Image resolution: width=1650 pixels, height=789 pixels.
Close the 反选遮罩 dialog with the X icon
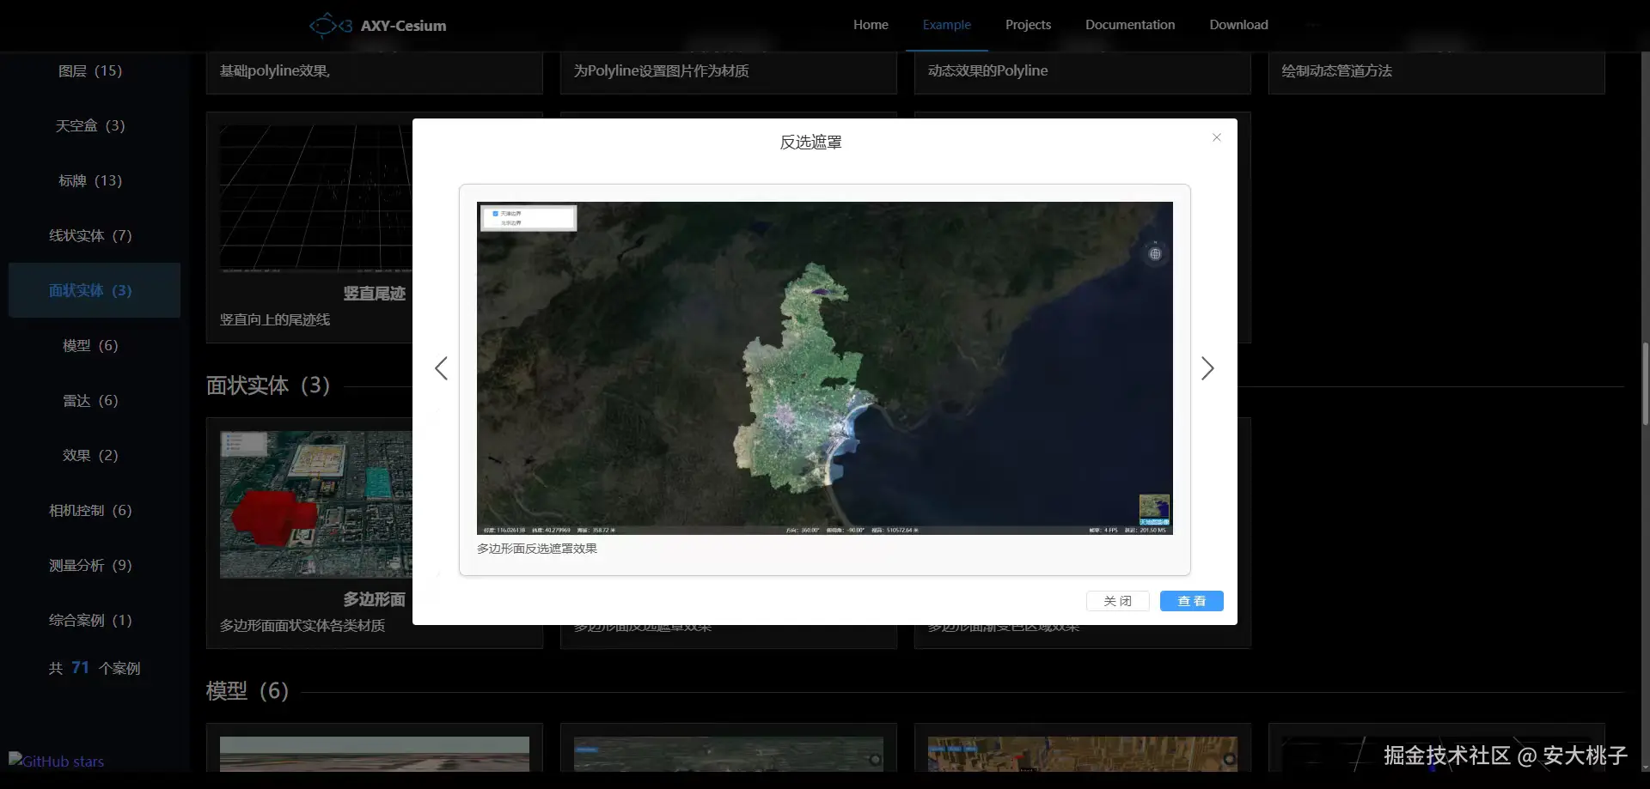click(x=1216, y=137)
